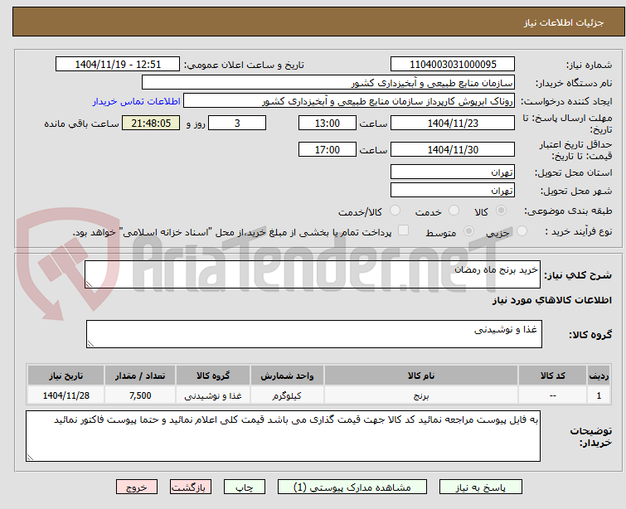
Task: Click the شرح کلی نیاز text area
Action: click(x=313, y=274)
